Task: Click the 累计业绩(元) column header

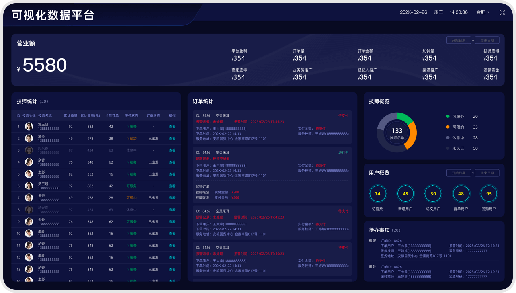Action: 90,116
